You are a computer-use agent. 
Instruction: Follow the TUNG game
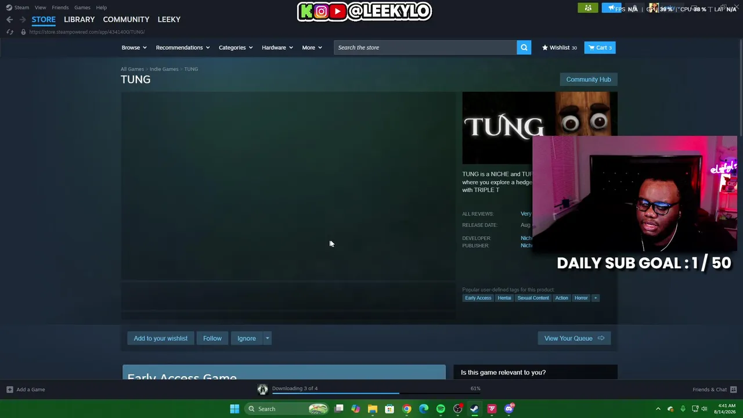(x=212, y=338)
